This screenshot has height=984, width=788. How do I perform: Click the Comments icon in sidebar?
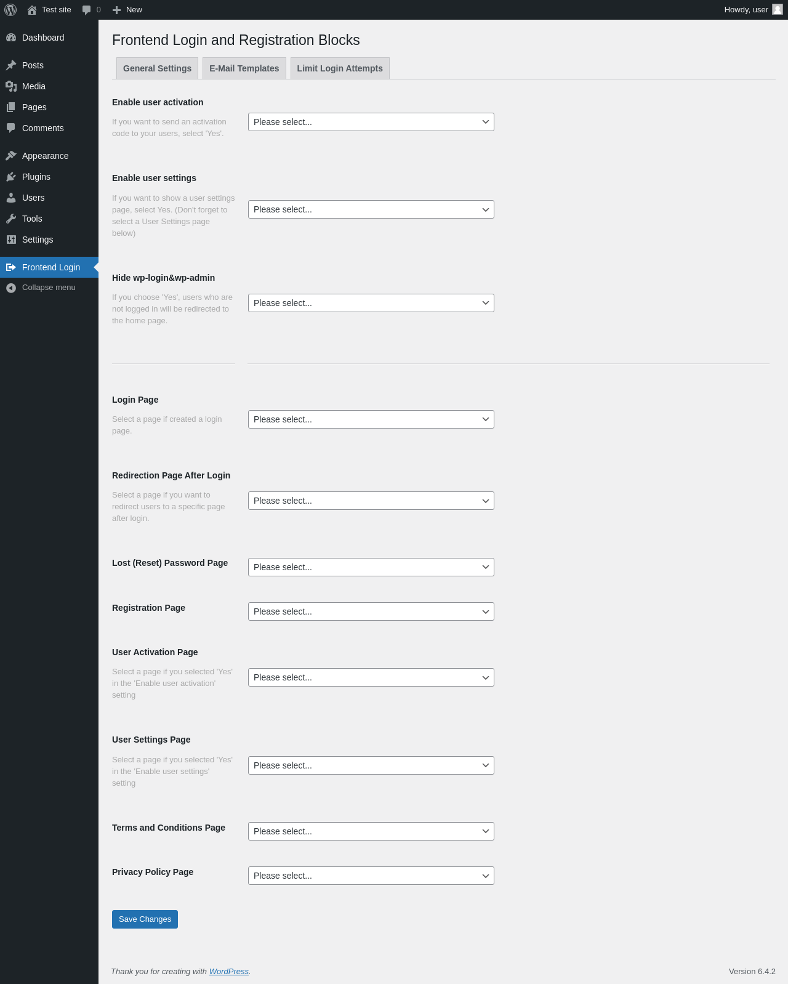click(11, 128)
